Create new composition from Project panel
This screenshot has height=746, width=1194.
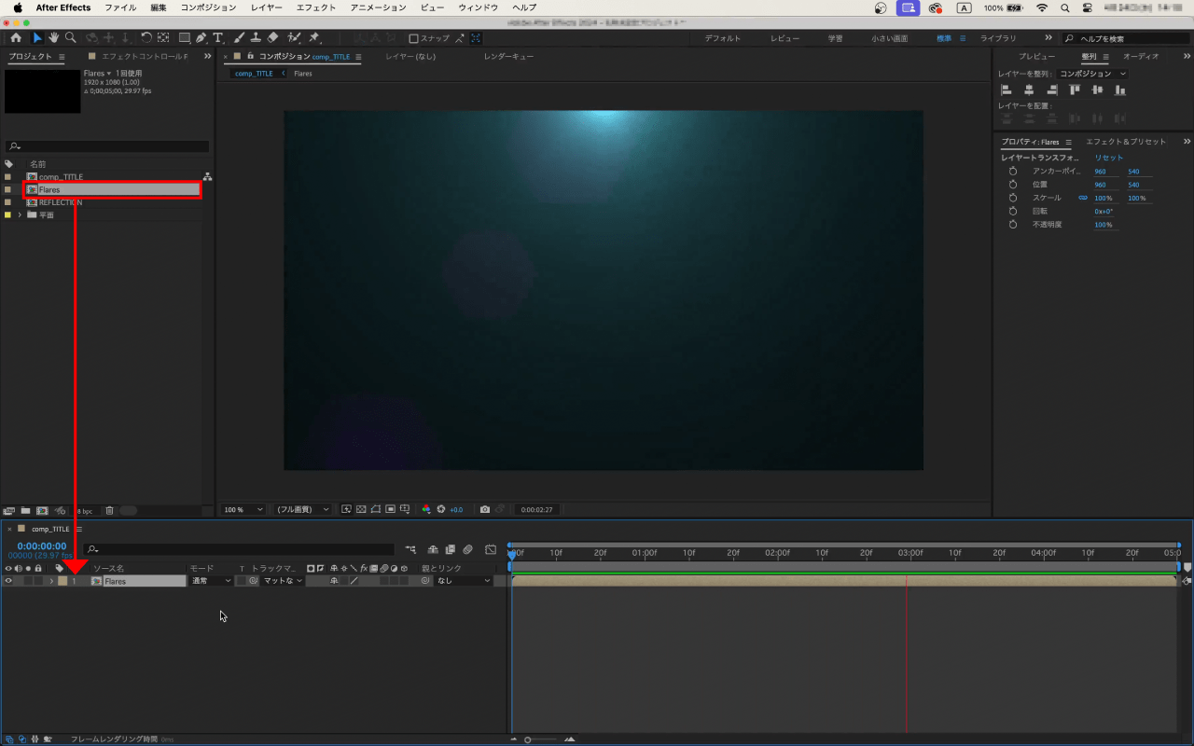42,510
